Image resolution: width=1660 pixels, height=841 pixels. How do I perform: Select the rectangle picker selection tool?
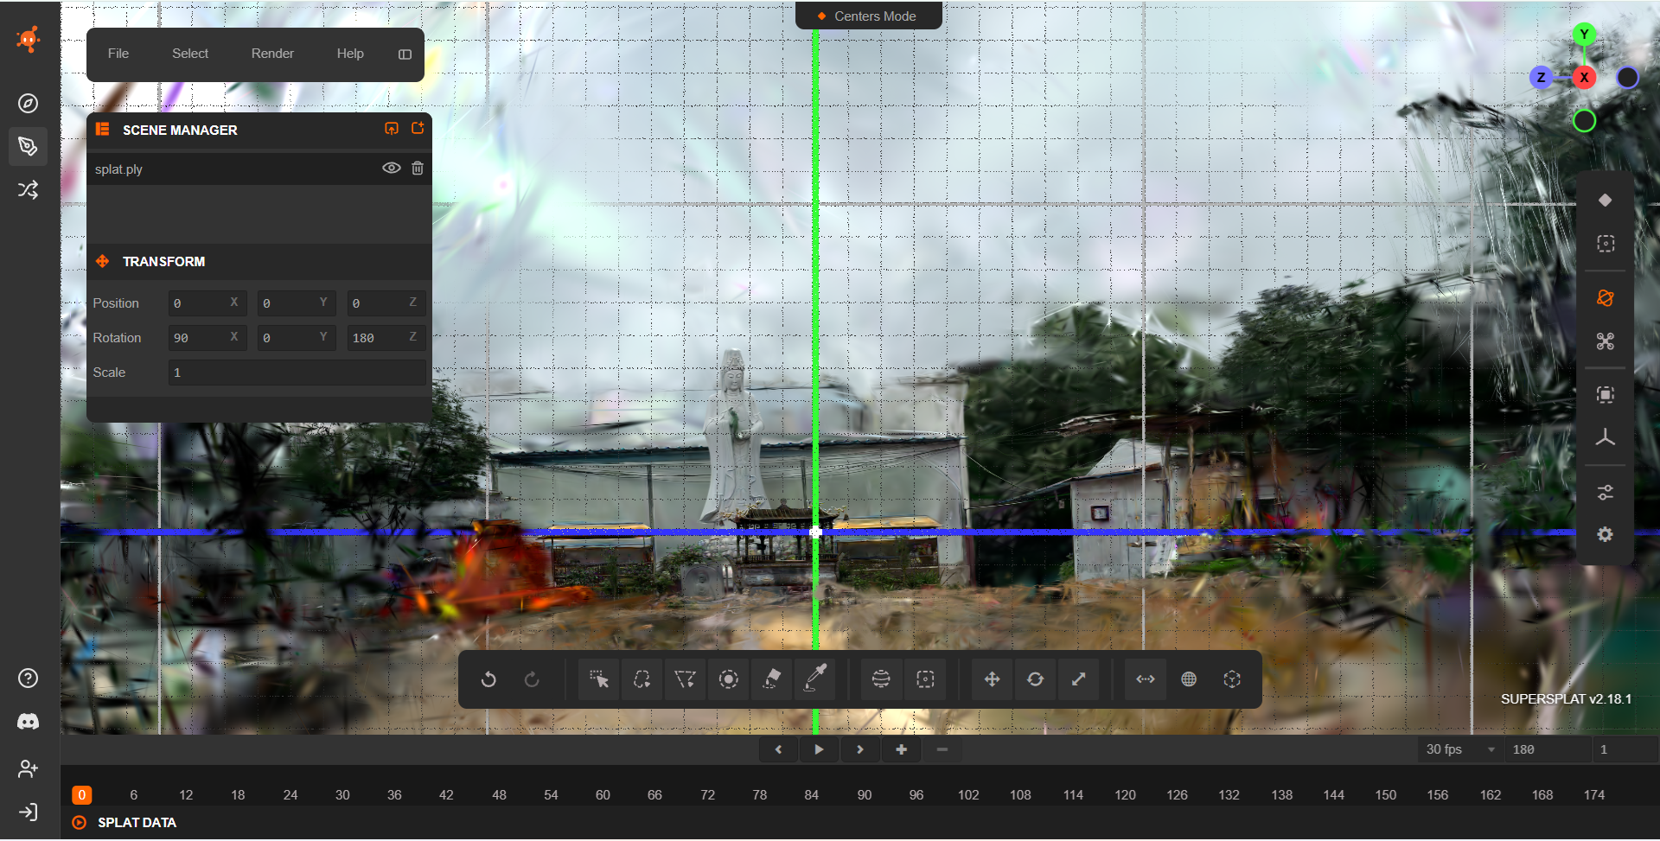coord(598,679)
